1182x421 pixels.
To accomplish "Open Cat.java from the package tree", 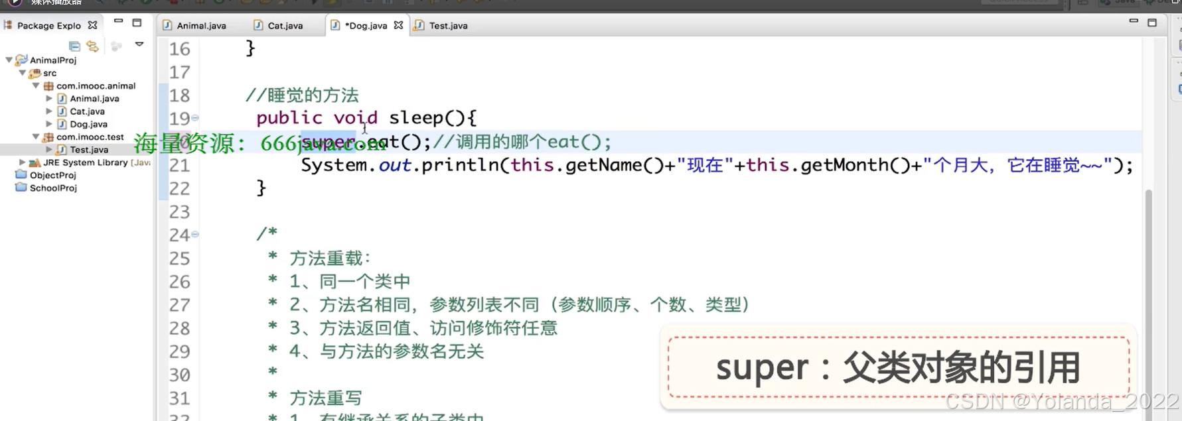I will click(x=87, y=111).
